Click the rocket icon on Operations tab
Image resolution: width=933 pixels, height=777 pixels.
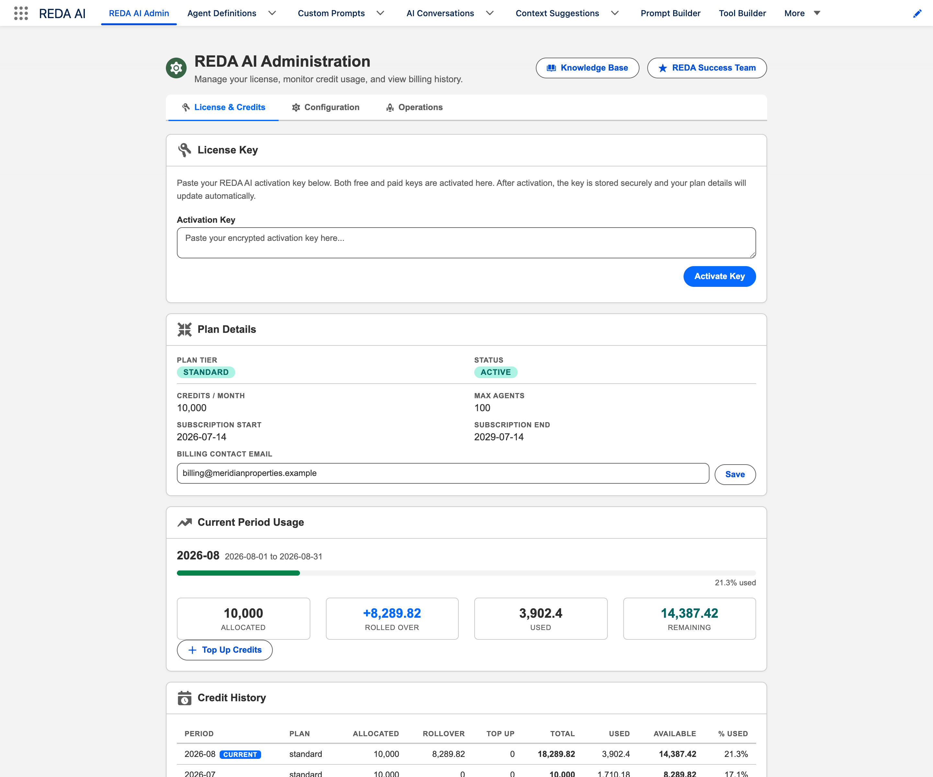point(390,107)
